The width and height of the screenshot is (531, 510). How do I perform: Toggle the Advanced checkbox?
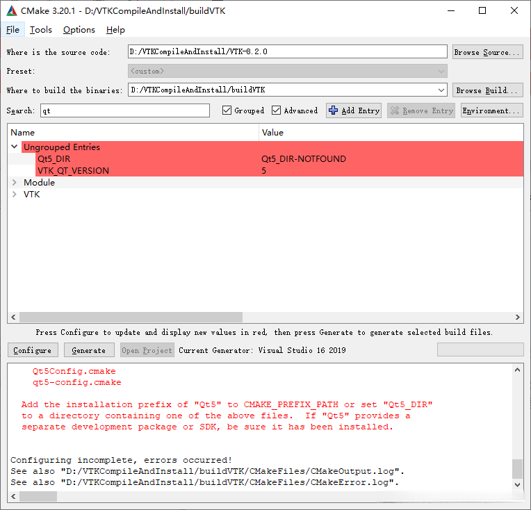(277, 110)
